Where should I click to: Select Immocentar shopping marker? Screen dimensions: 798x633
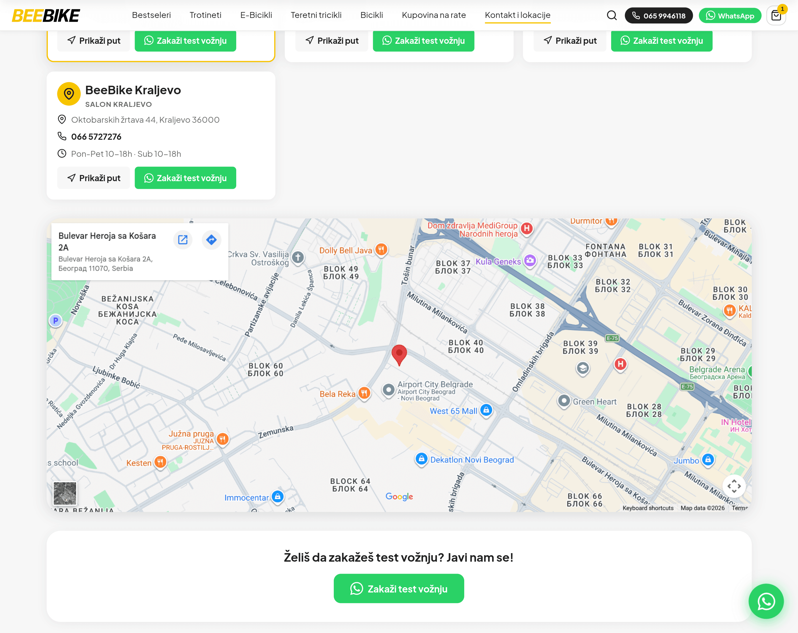278,497
